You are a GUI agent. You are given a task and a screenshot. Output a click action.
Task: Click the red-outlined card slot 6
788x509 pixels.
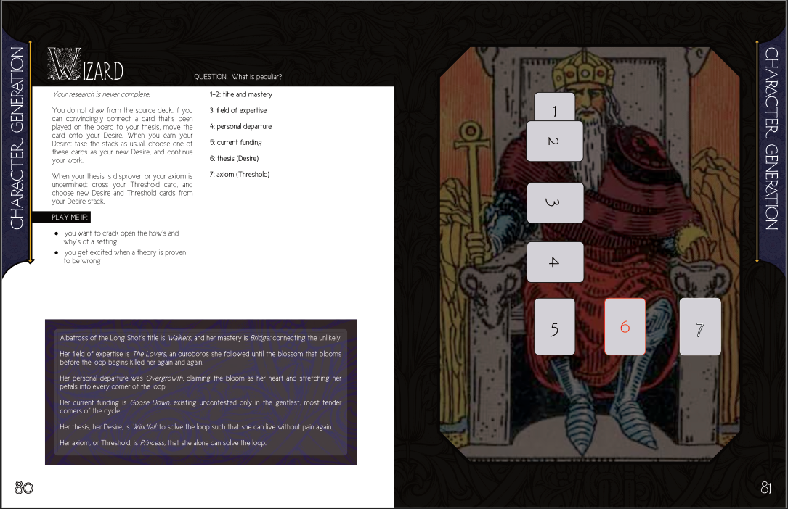[x=625, y=326]
